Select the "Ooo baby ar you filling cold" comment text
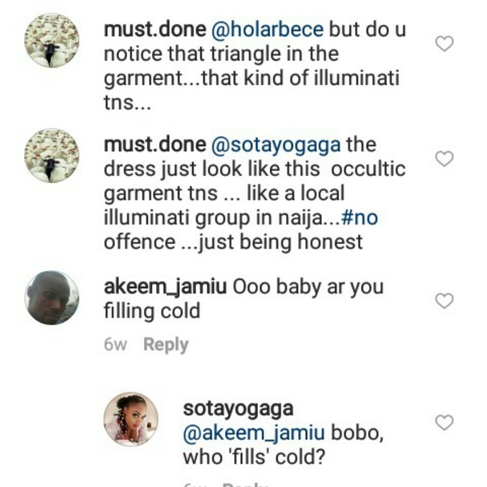The height and width of the screenshot is (487, 487). [x=308, y=287]
